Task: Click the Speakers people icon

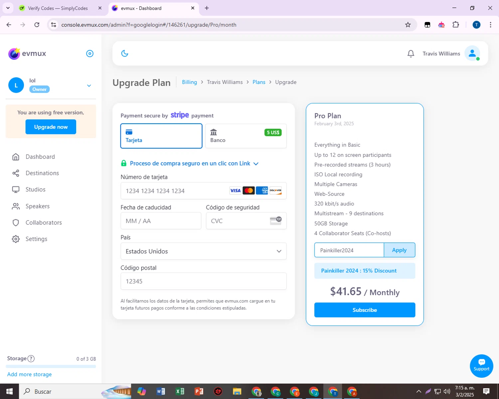Action: point(16,206)
